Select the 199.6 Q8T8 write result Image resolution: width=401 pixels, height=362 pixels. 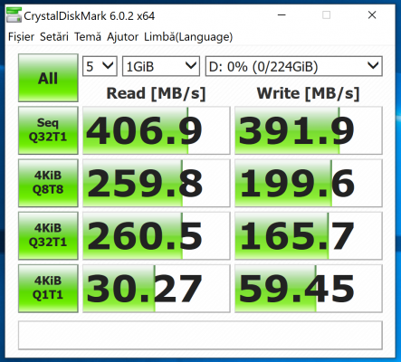[x=309, y=183]
